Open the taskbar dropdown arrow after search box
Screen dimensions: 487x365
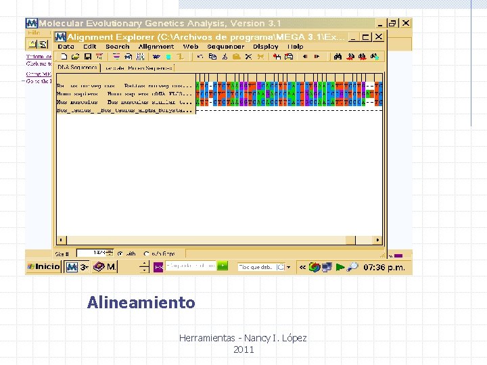point(289,267)
